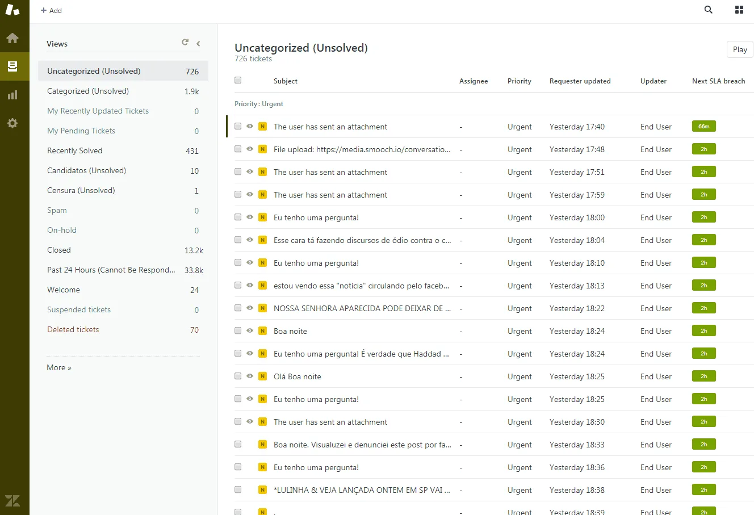Check the Olá Boa noite ticket
This screenshot has height=515, width=754.
click(238, 376)
